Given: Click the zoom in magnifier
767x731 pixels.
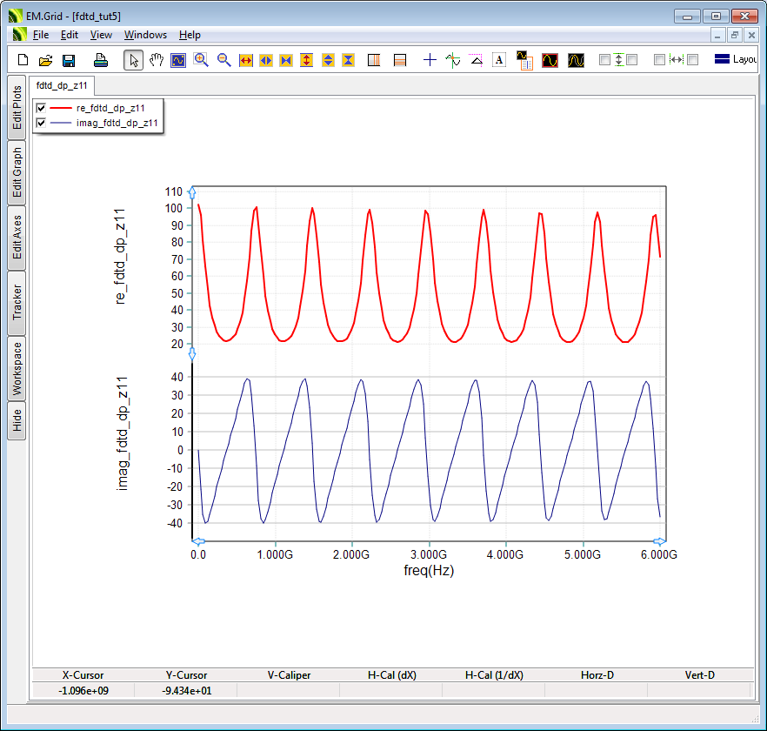Looking at the screenshot, I should 201,60.
